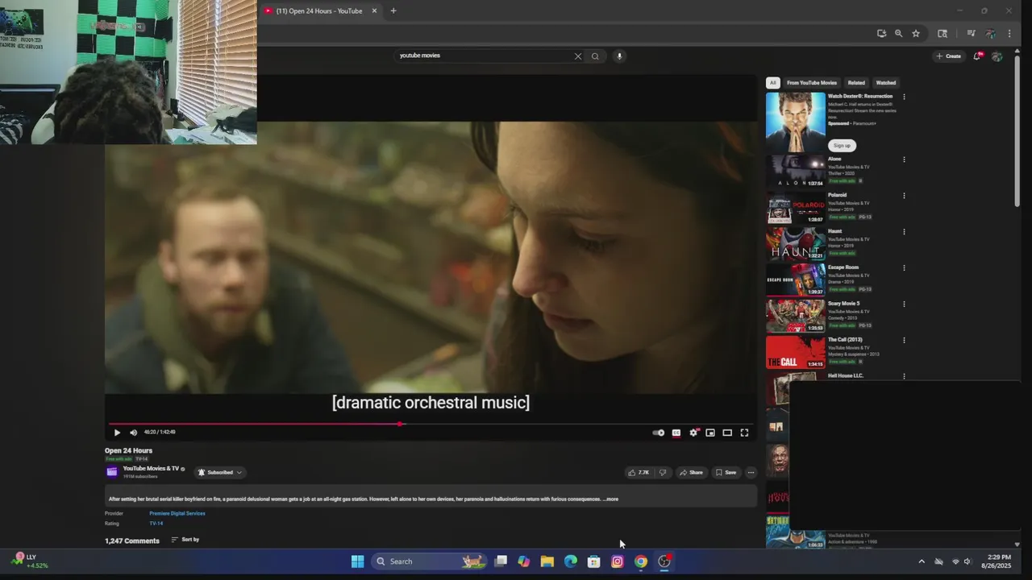Like the video showing 7.7K likes
The width and height of the screenshot is (1032, 580).
(639, 473)
